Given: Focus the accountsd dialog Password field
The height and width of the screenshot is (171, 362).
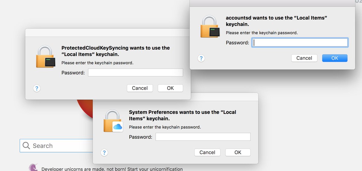Looking at the screenshot, I should click(x=300, y=42).
